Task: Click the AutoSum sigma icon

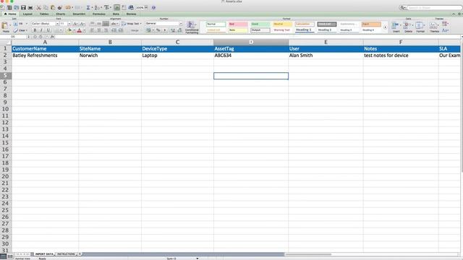Action: 88,7
